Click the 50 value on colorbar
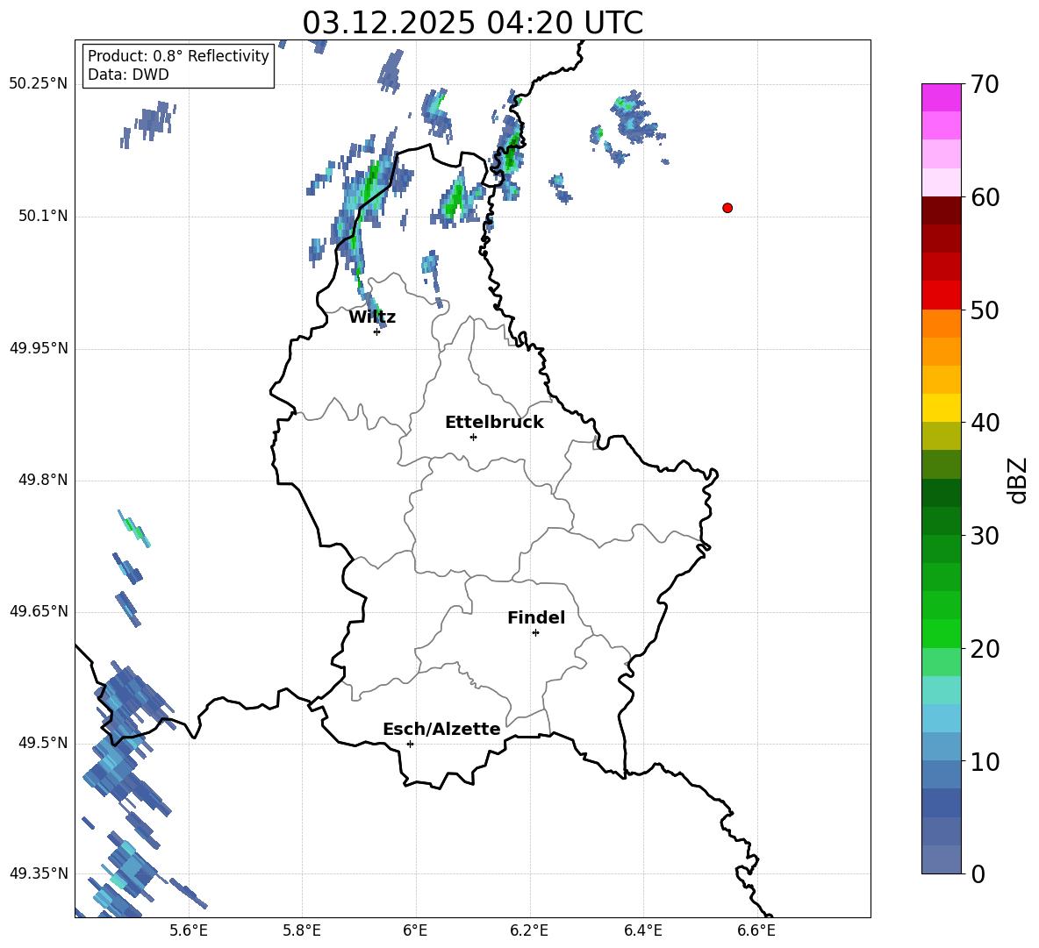The width and height of the screenshot is (1039, 948). click(x=985, y=310)
